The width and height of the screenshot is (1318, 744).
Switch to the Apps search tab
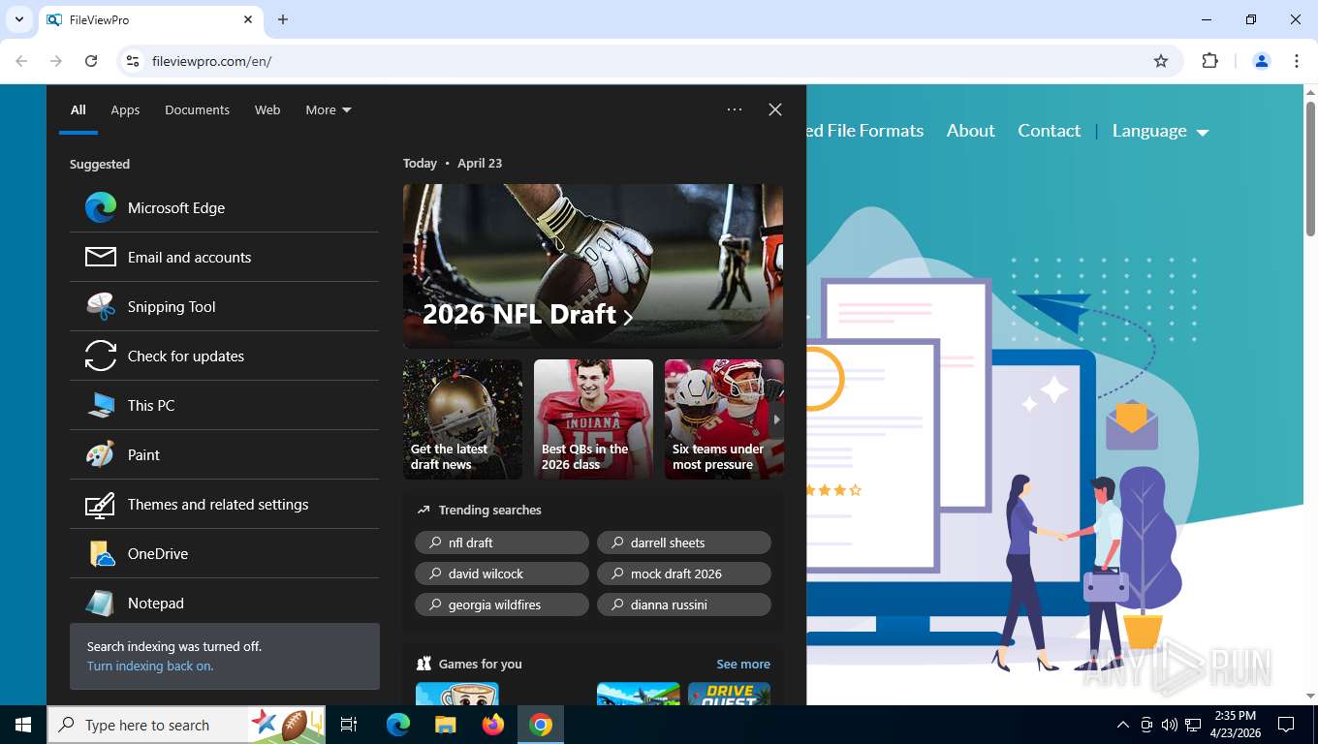pyautogui.click(x=125, y=109)
